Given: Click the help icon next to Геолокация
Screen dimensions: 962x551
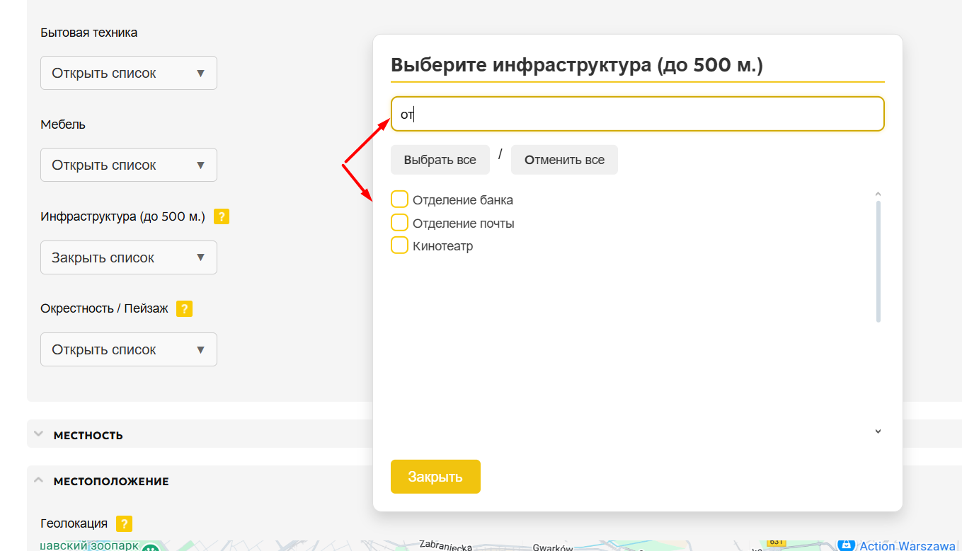Looking at the screenshot, I should point(124,524).
